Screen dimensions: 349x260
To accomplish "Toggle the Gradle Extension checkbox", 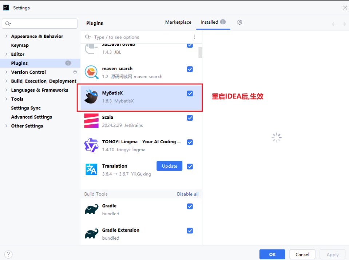I will click(x=190, y=231).
